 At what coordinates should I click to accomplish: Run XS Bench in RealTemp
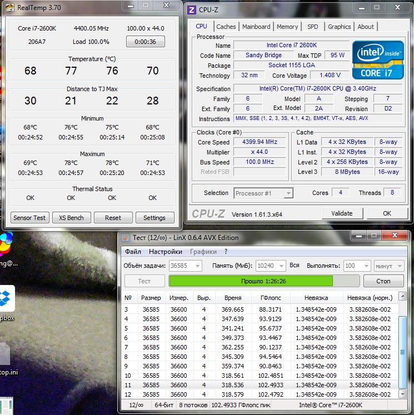[71, 218]
